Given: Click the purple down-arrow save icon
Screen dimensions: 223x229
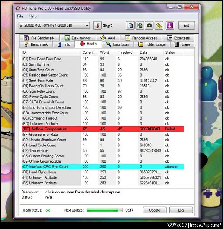Looking at the screenshot, I should 170,26.
